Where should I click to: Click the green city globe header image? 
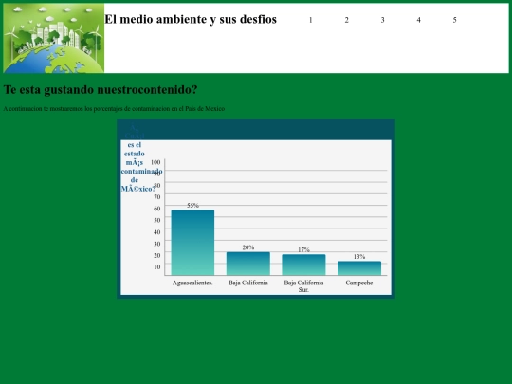53,38
